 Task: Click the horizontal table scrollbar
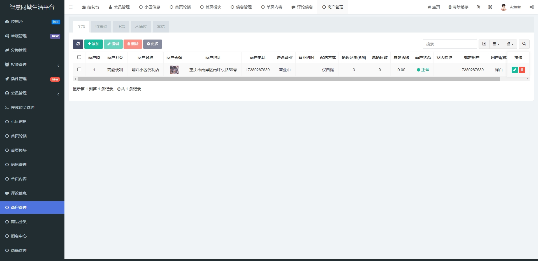click(289, 79)
